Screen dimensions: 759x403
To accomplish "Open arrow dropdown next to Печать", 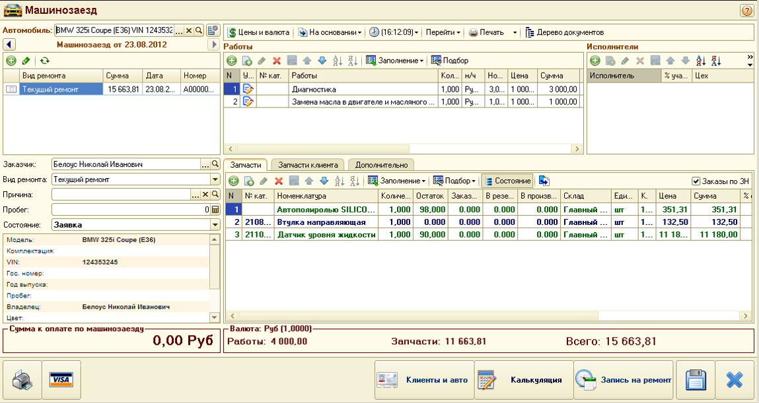I will click(x=515, y=32).
